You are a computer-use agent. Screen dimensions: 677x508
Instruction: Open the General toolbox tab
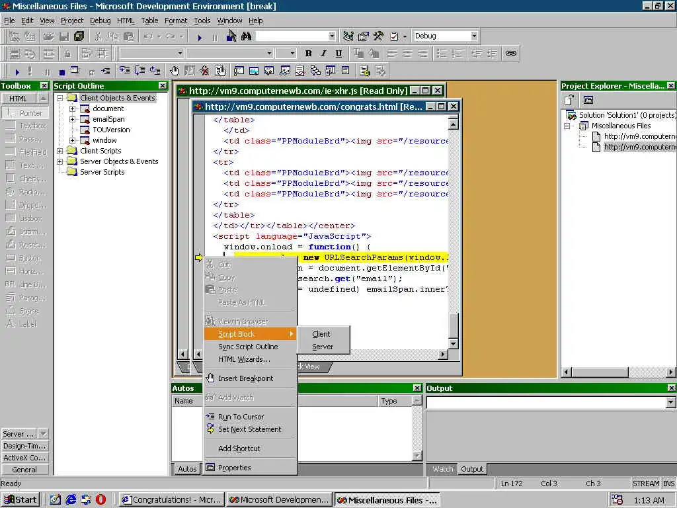click(x=24, y=470)
